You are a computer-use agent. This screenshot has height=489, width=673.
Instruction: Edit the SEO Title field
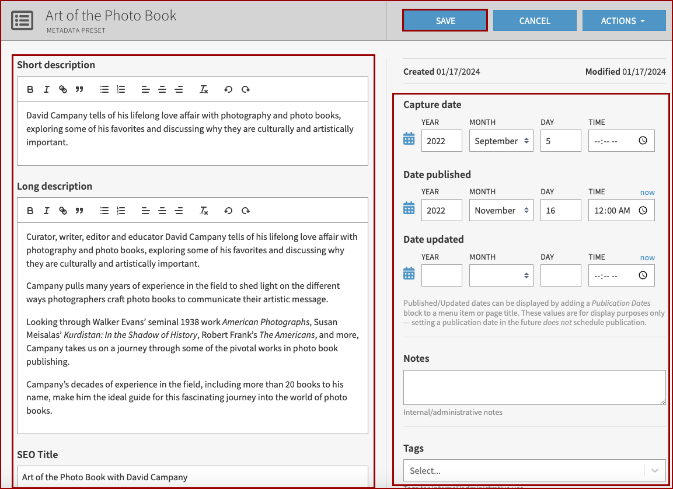193,477
